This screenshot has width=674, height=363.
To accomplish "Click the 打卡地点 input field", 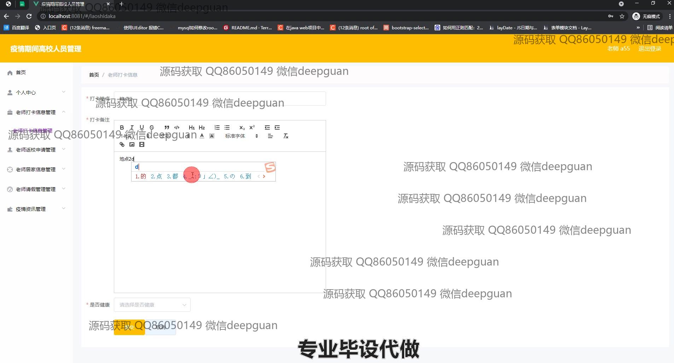I will pyautogui.click(x=220, y=99).
